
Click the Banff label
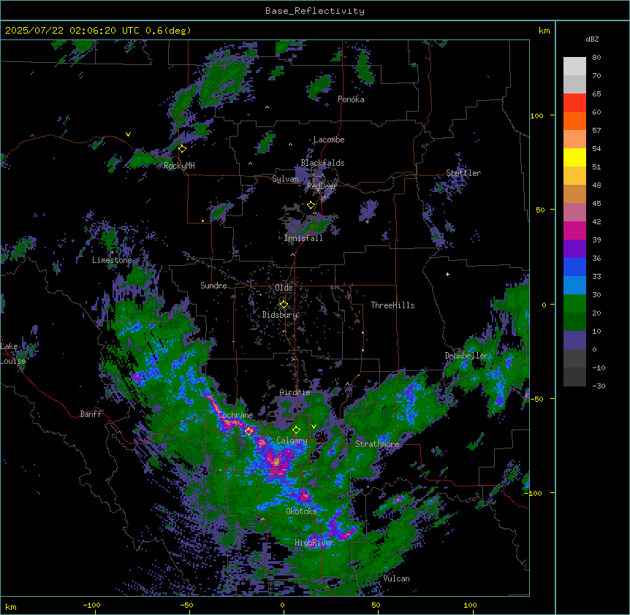91,414
